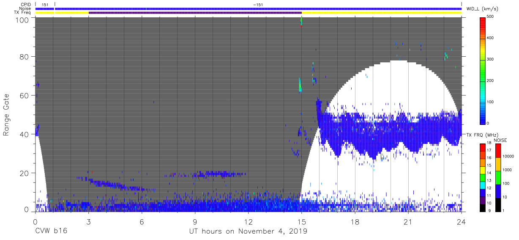Click the '400' tick on width colorbar
Image resolution: width=519 pixels, height=240 pixels.
(491, 38)
